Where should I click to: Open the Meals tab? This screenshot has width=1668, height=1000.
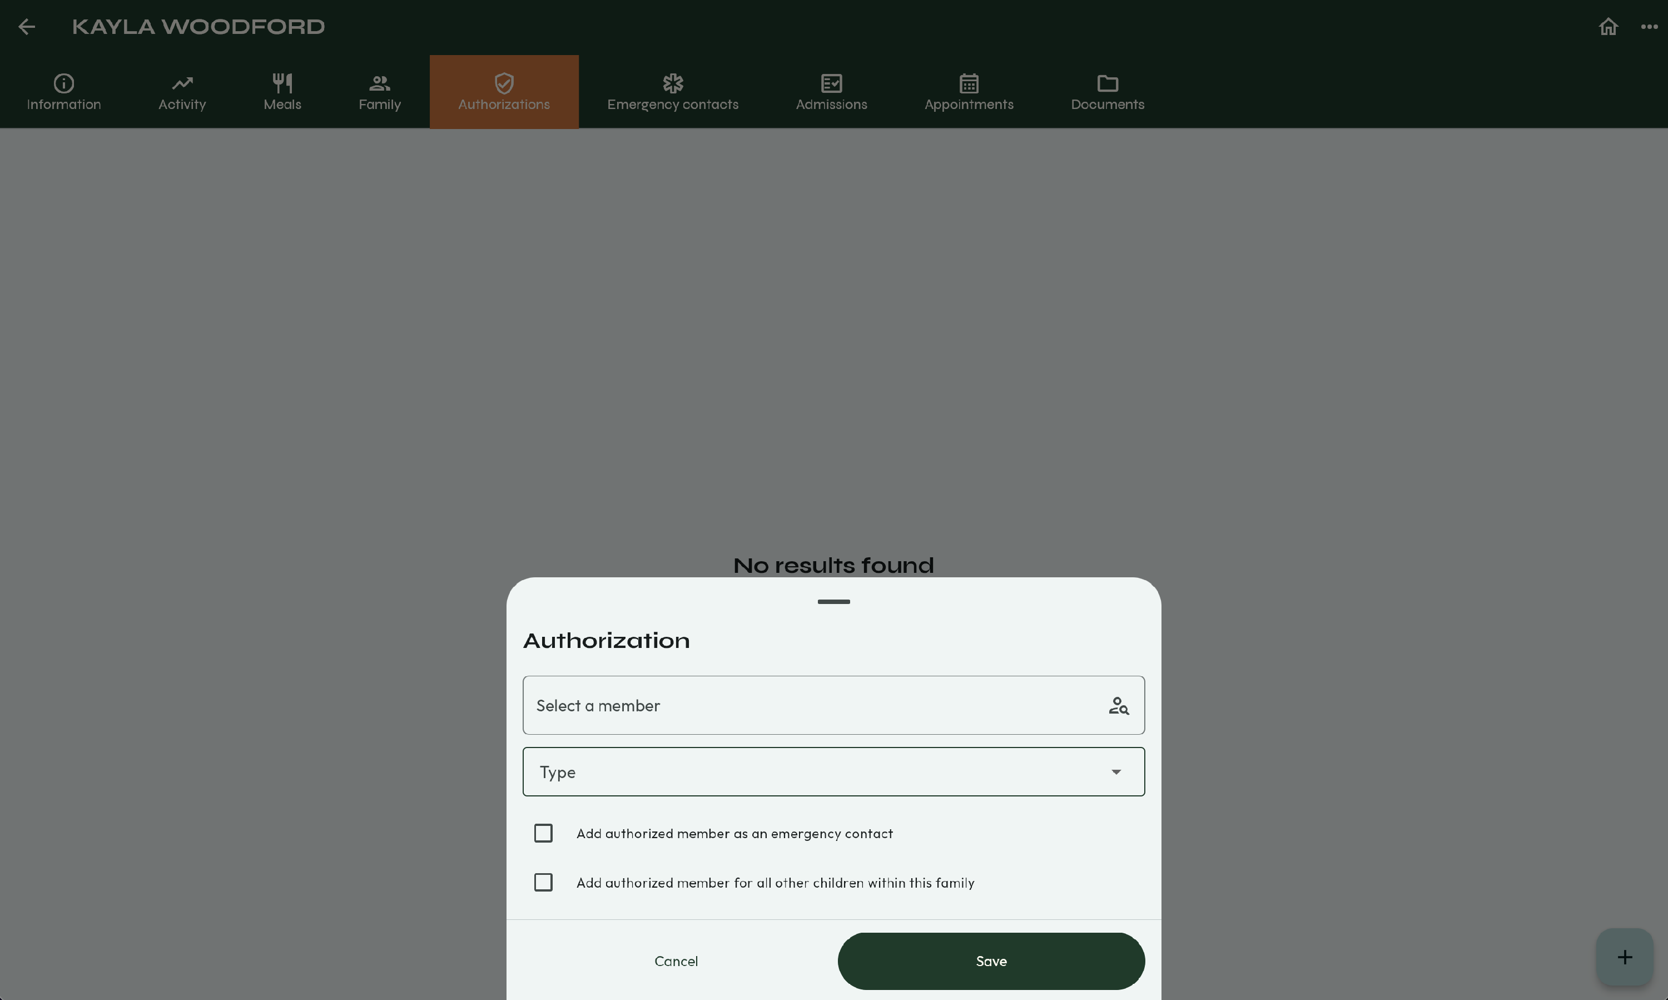point(282,92)
